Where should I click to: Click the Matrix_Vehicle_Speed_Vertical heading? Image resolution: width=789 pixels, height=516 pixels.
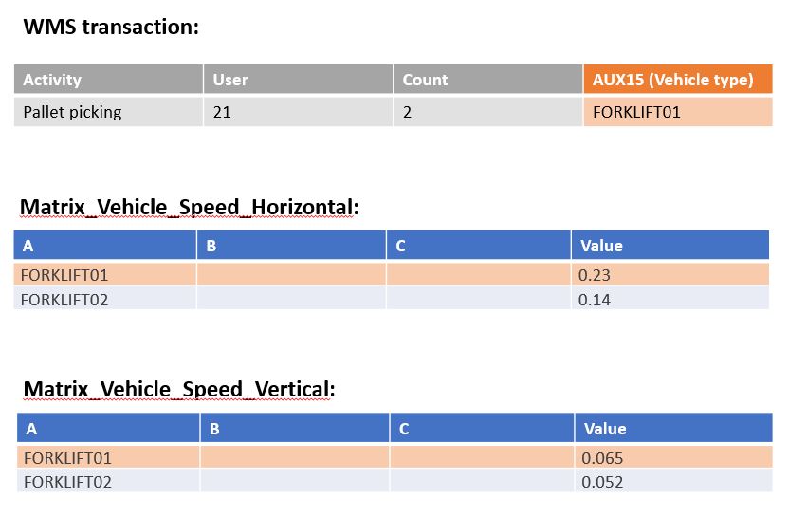coord(178,389)
